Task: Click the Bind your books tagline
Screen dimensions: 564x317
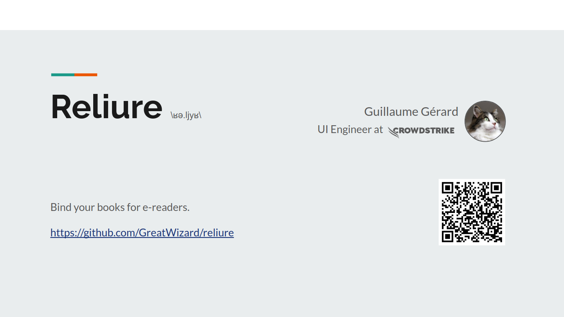Action: coord(120,207)
